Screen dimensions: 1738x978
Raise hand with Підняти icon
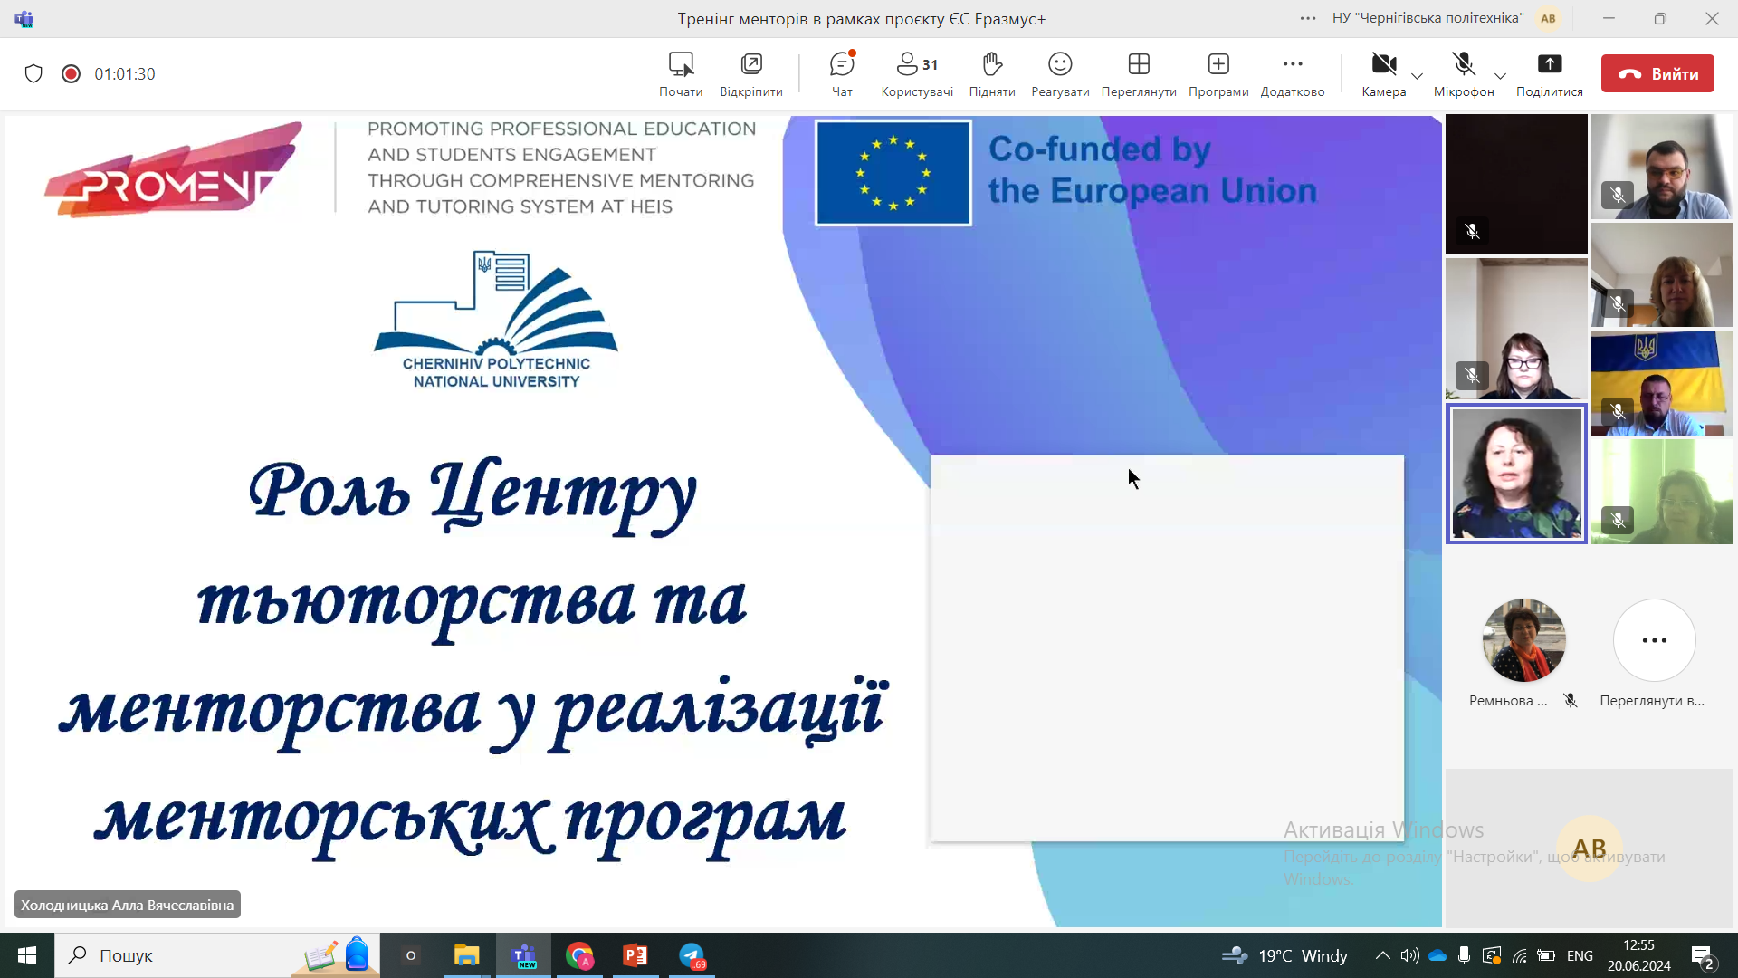coord(992,65)
